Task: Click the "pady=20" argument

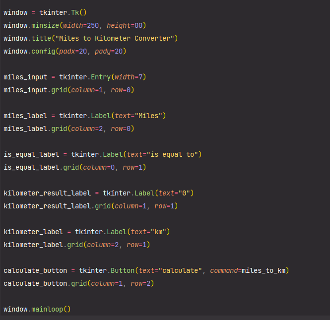Action: tap(109, 51)
